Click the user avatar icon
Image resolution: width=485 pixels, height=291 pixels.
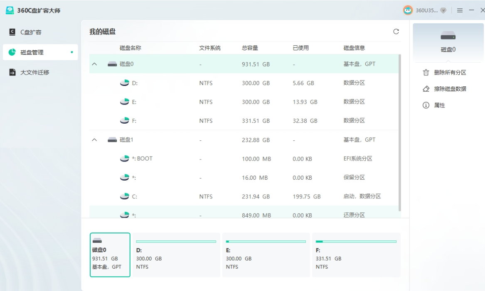[408, 10]
